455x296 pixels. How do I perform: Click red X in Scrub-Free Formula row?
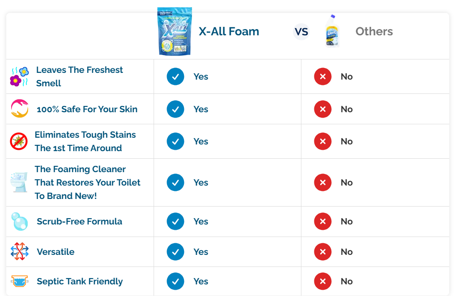click(323, 221)
